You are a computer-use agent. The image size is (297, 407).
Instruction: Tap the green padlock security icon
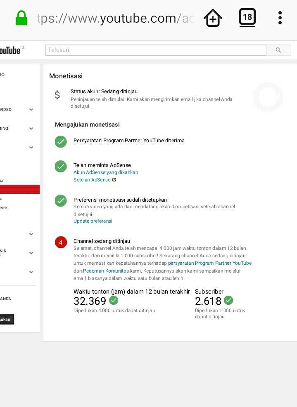coord(21,18)
